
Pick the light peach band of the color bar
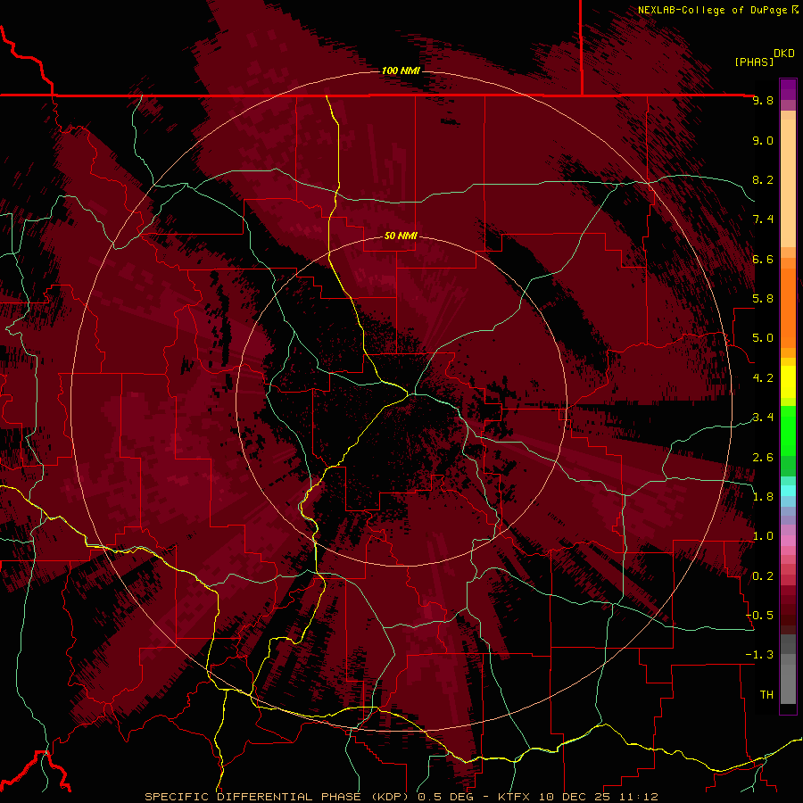[x=788, y=183]
